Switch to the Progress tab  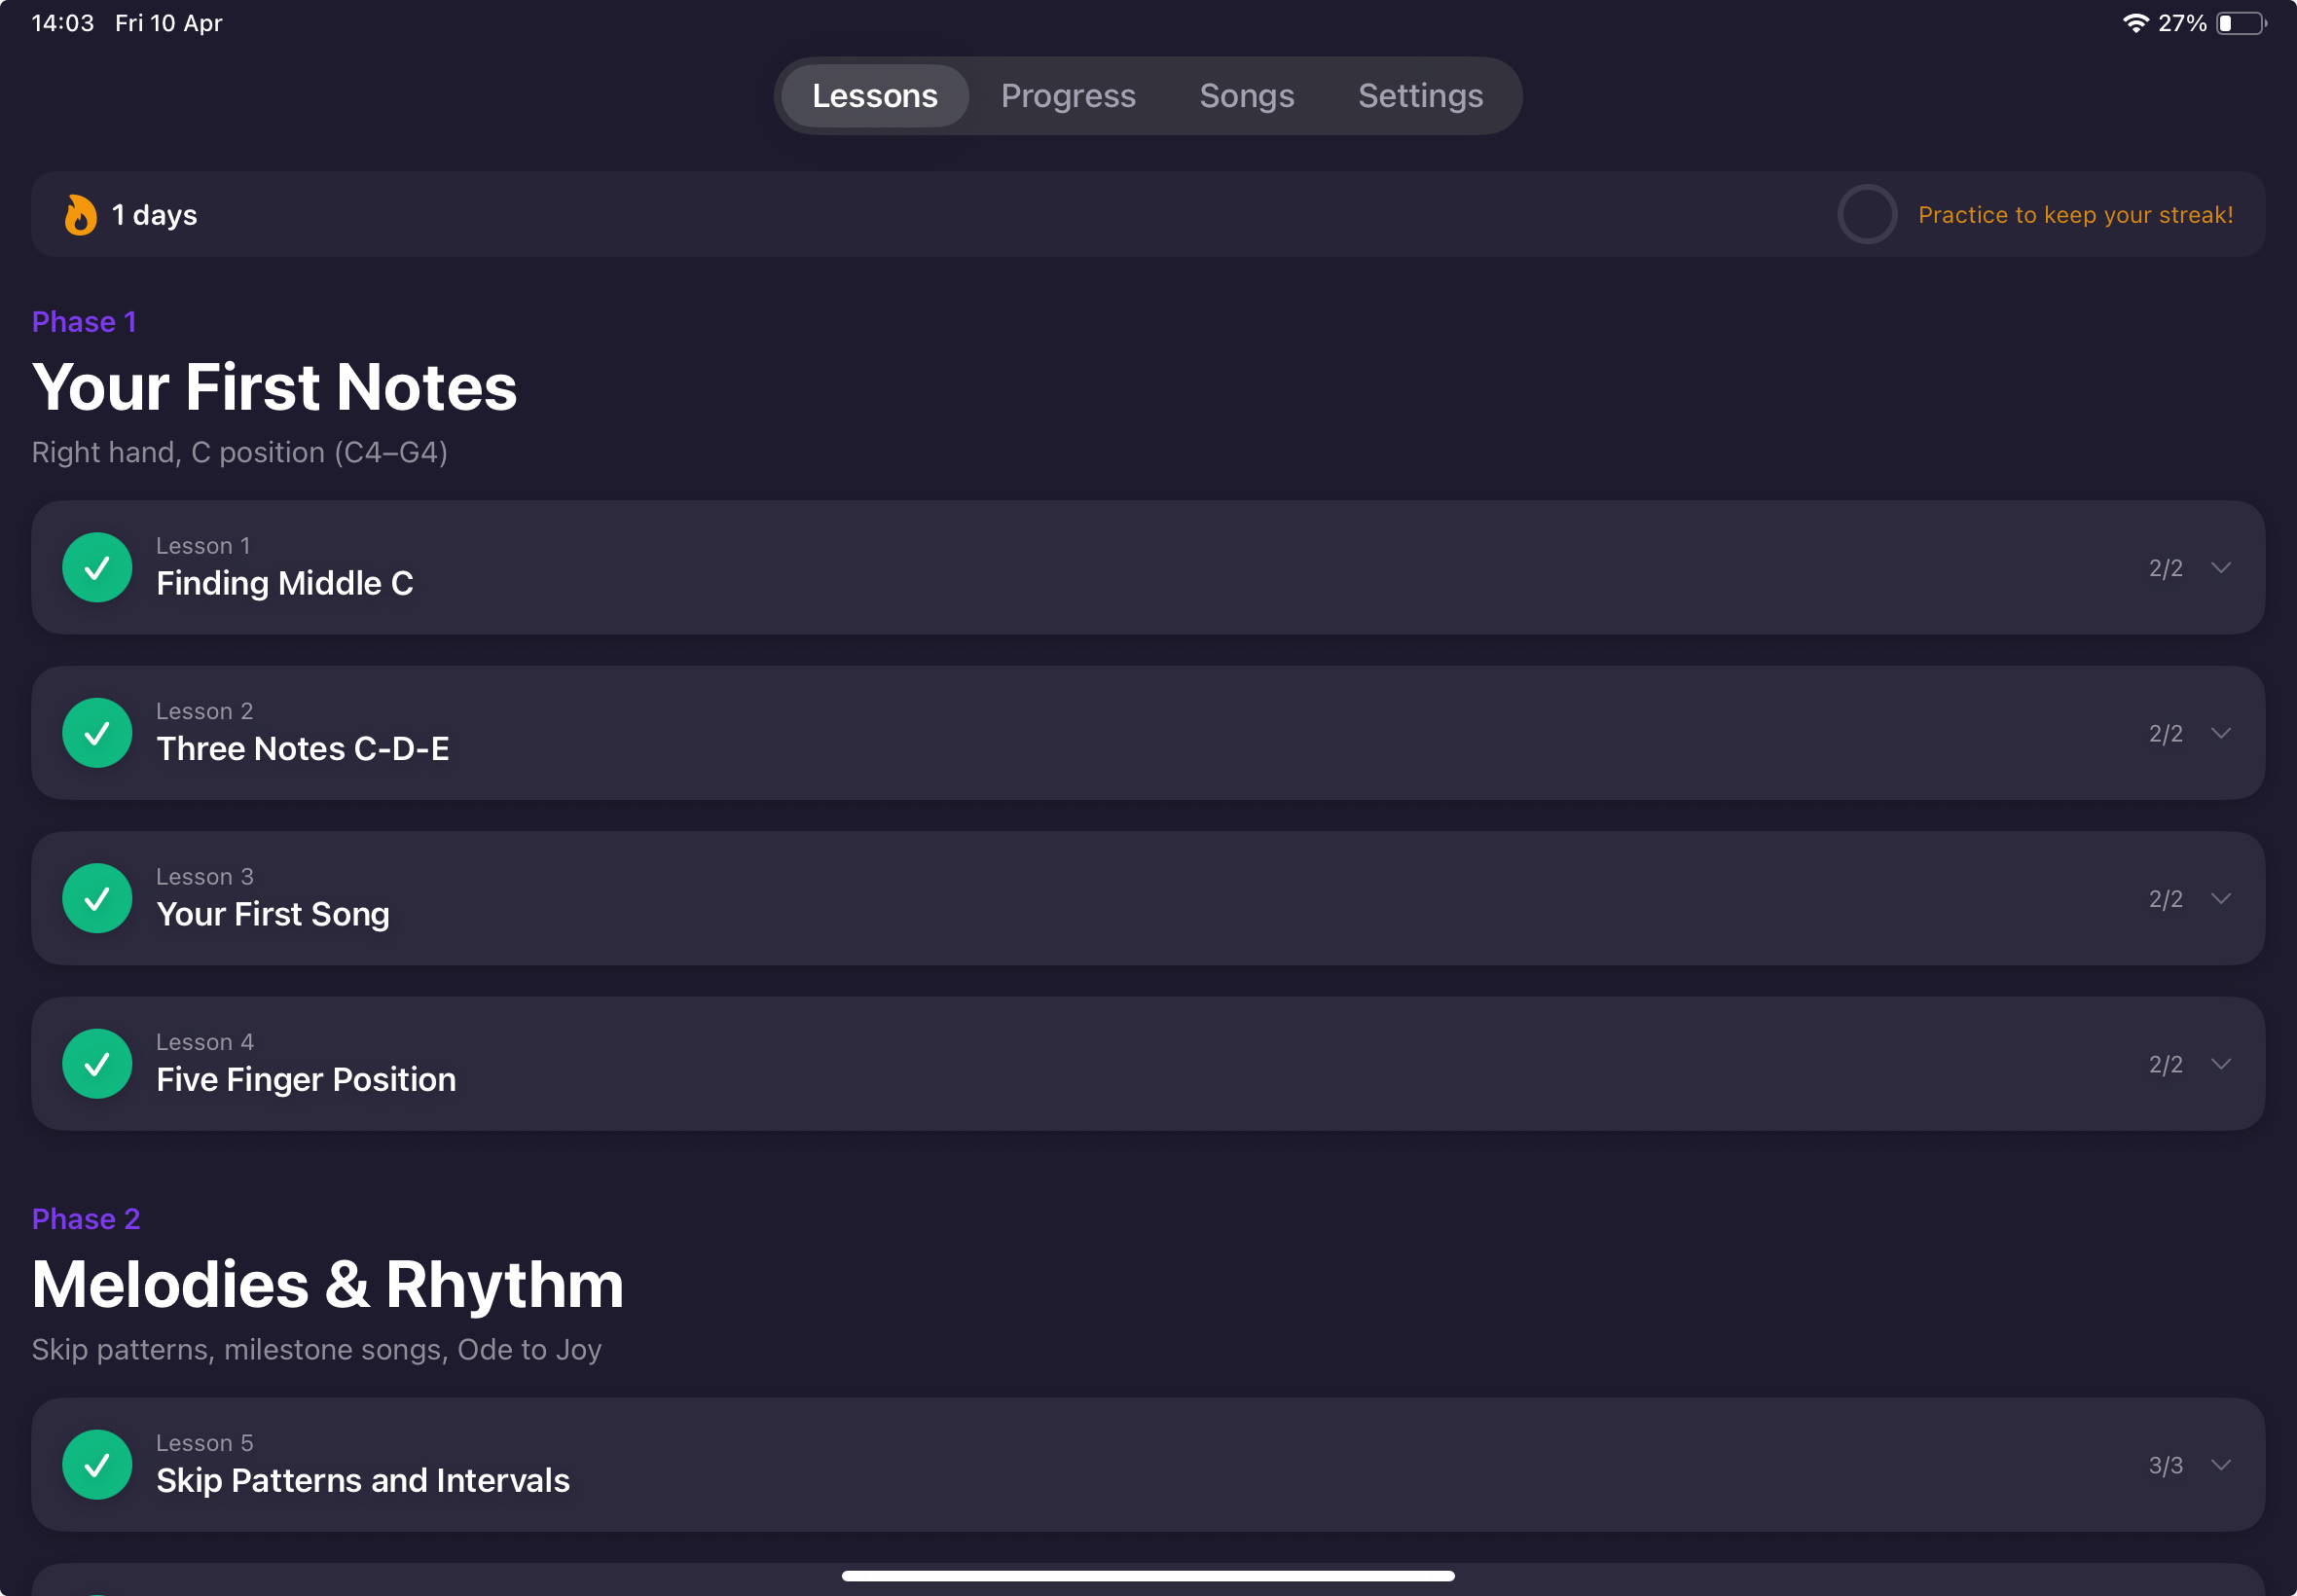tap(1068, 96)
